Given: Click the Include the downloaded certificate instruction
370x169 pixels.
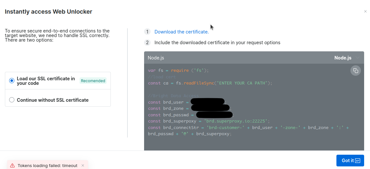Looking at the screenshot, I should (x=217, y=43).
